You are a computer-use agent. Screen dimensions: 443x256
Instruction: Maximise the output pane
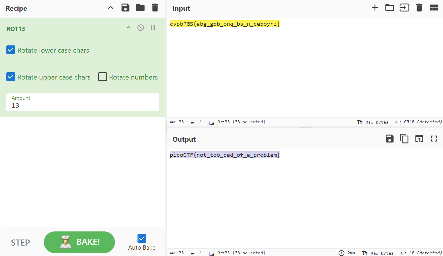click(x=434, y=139)
